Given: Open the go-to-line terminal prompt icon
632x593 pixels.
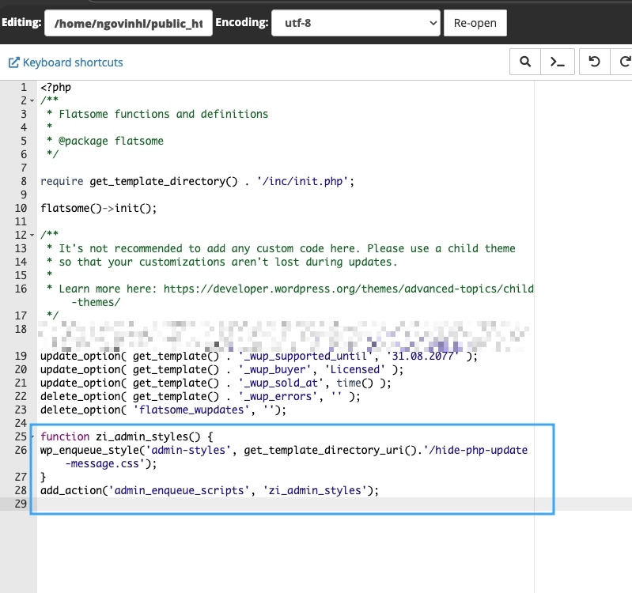Looking at the screenshot, I should pyautogui.click(x=558, y=62).
